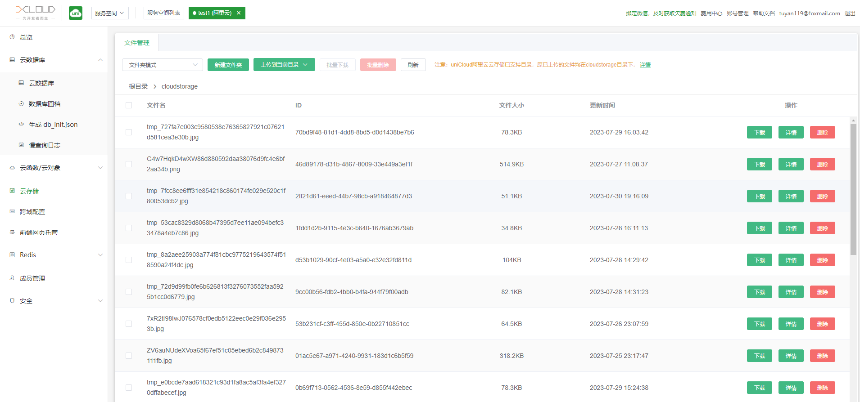Screen dimensions: 860x402
Task: Open 前端网页托管 web hosting icon
Action: pyautogui.click(x=12, y=232)
